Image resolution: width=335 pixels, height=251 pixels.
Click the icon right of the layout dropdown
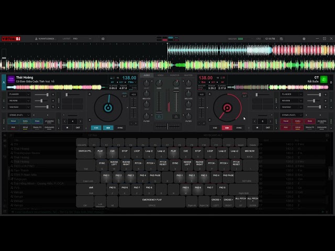103,39
